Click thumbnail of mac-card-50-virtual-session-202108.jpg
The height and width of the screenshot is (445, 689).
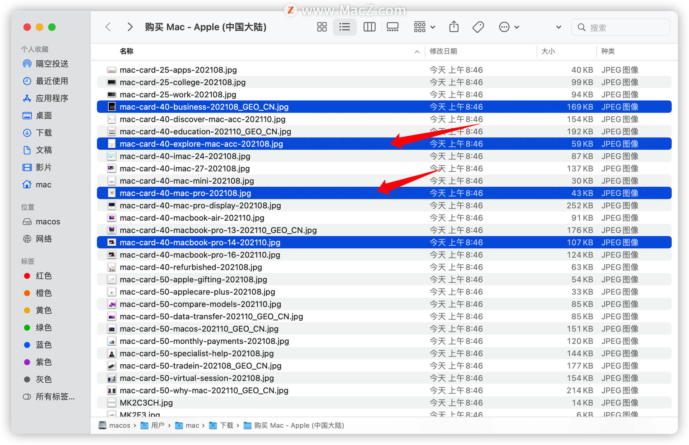pyautogui.click(x=112, y=378)
